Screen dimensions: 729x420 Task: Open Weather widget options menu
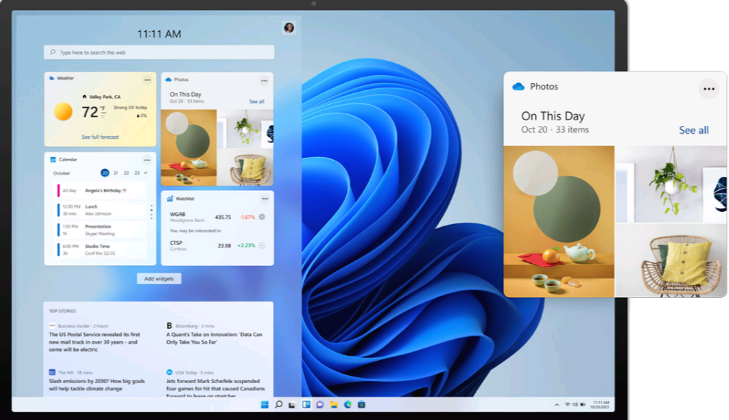(x=148, y=80)
